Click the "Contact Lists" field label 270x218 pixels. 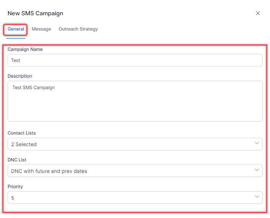22,133
